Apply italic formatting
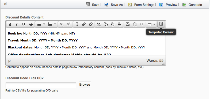 pyautogui.click(x=17, y=24)
